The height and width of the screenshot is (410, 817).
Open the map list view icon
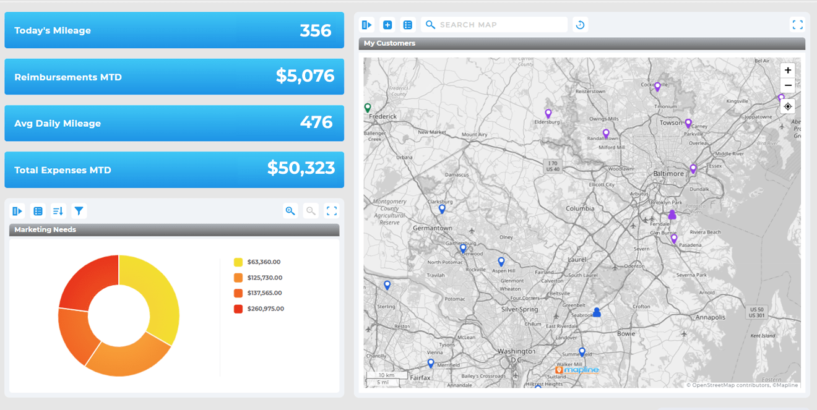pos(408,24)
